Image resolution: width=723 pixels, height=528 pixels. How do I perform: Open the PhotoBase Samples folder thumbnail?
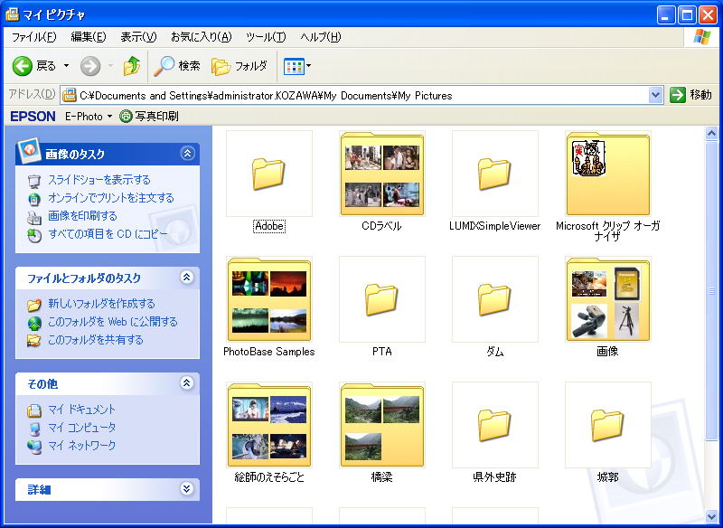268,300
